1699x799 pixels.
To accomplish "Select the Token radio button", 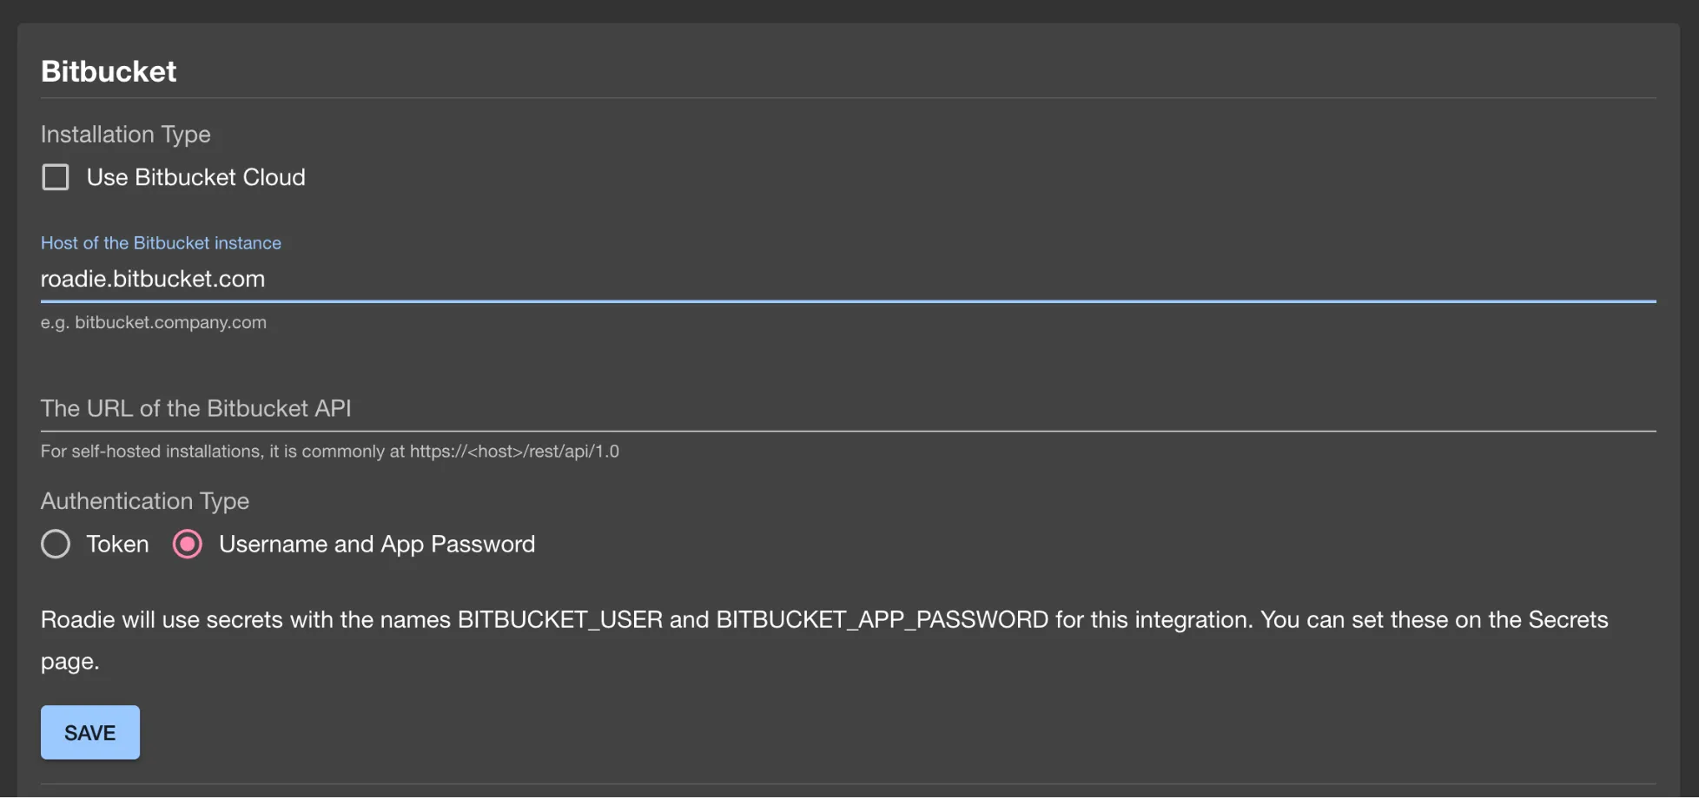I will click(56, 545).
